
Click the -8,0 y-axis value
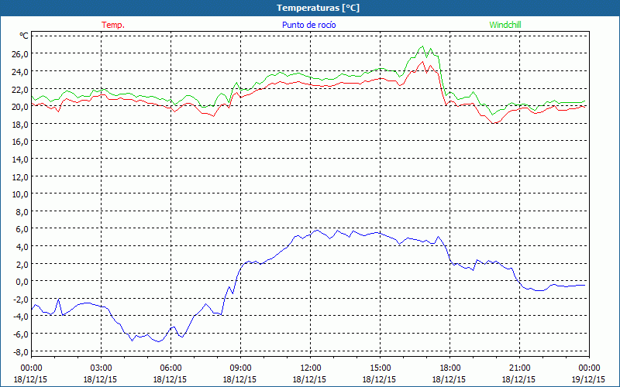tap(21, 352)
